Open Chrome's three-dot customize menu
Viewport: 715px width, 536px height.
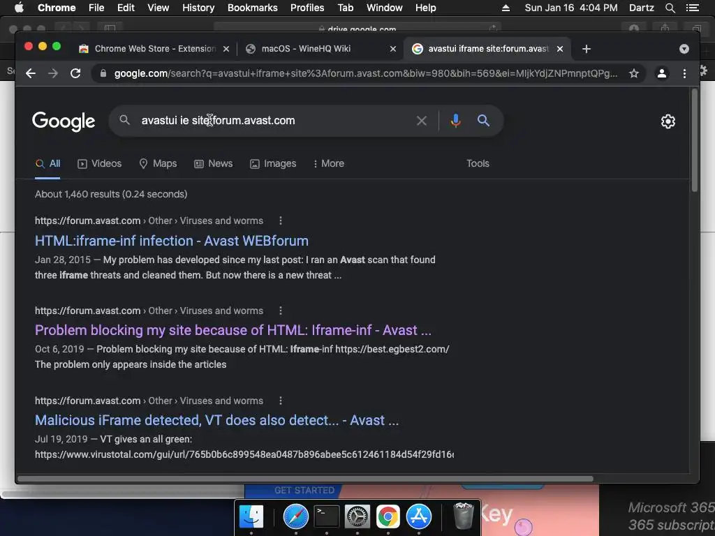(684, 73)
